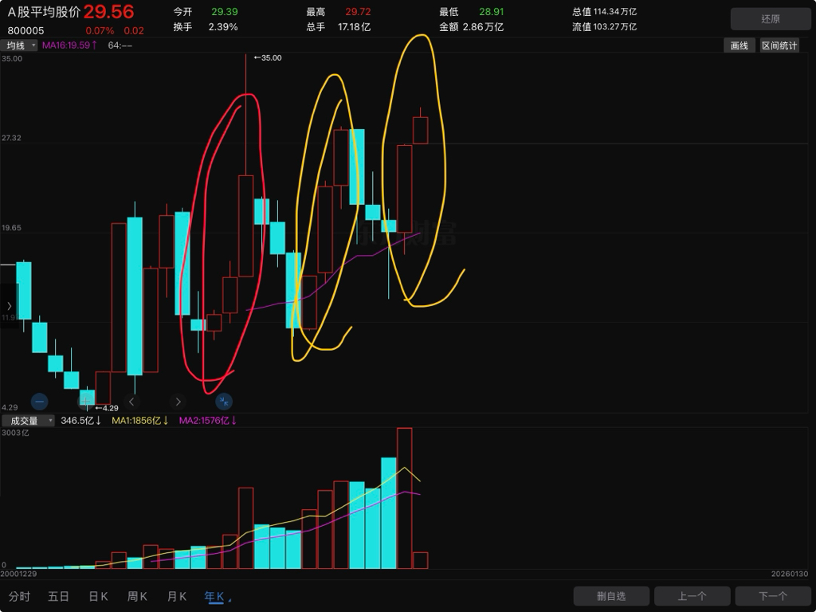Click the 19.65 price axis label
Viewport: 816px width, 612px height.
[x=11, y=228]
